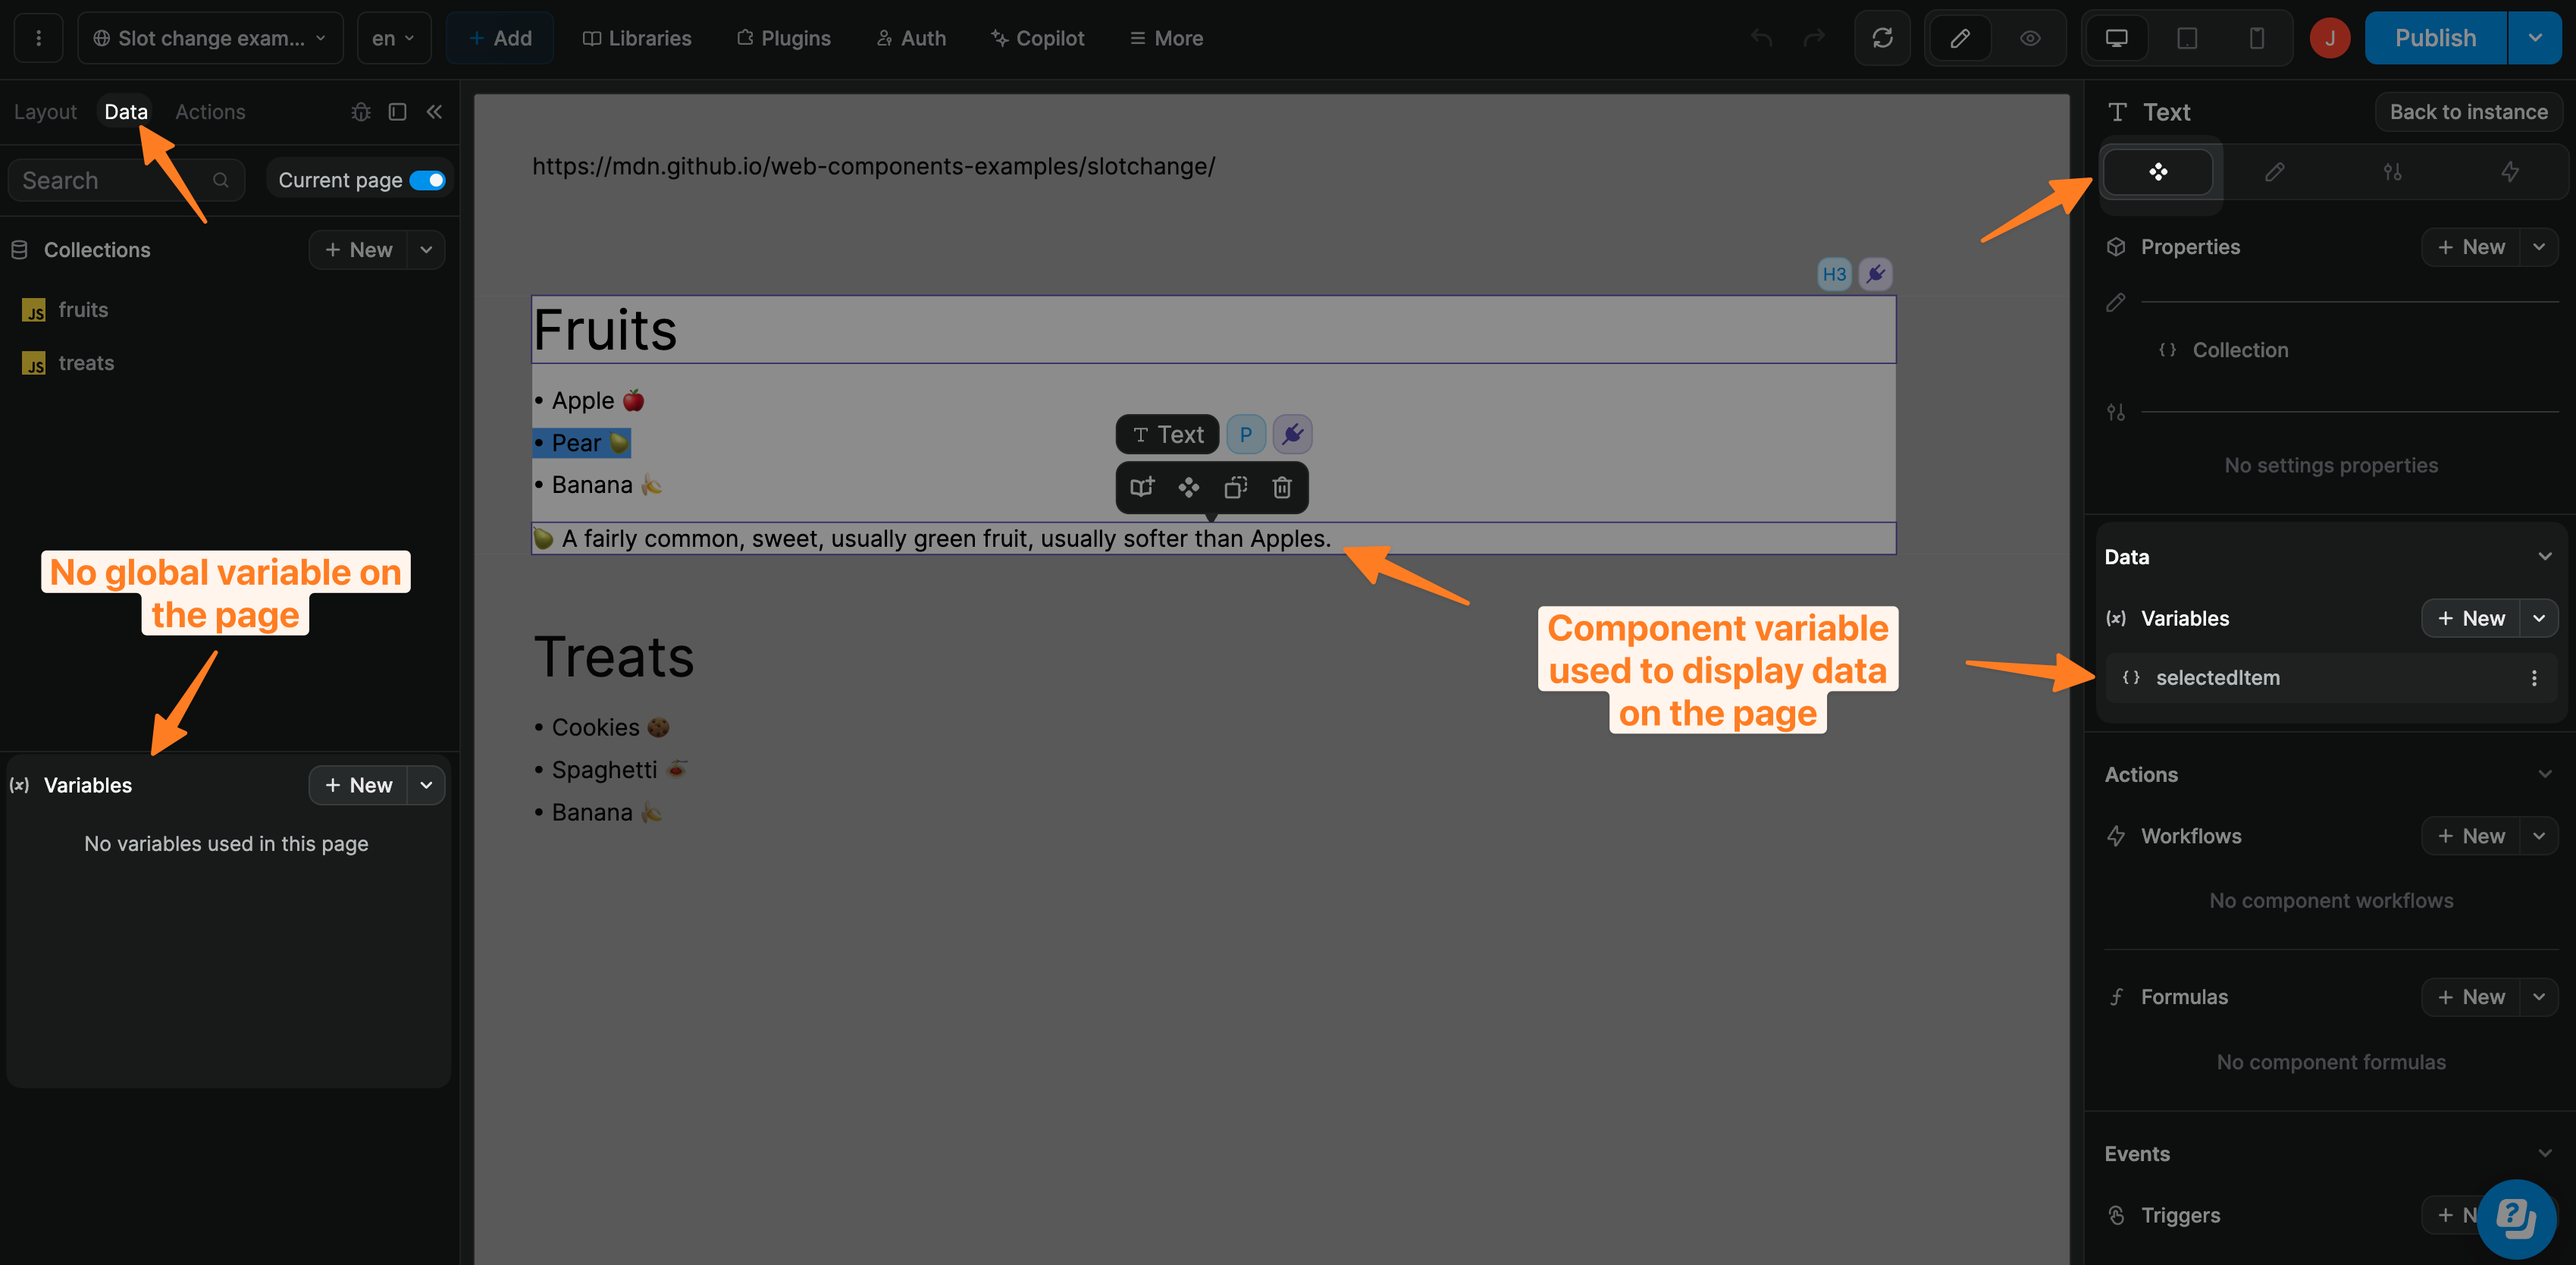Image resolution: width=2576 pixels, height=1265 pixels.
Task: Click the Add button in top bar
Action: pos(499,38)
